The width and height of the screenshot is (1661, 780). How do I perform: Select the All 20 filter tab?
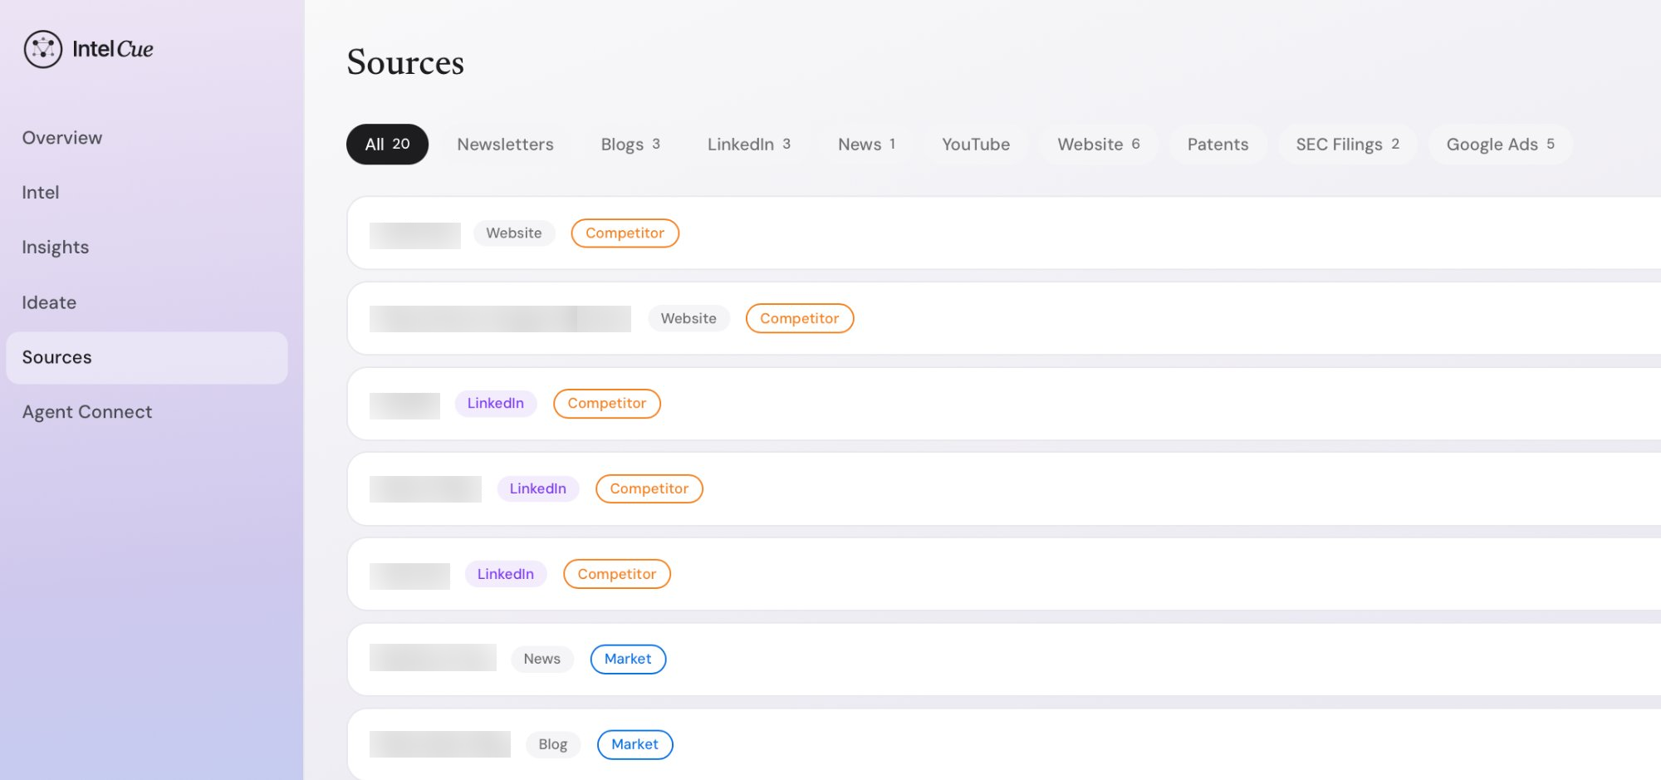[387, 145]
